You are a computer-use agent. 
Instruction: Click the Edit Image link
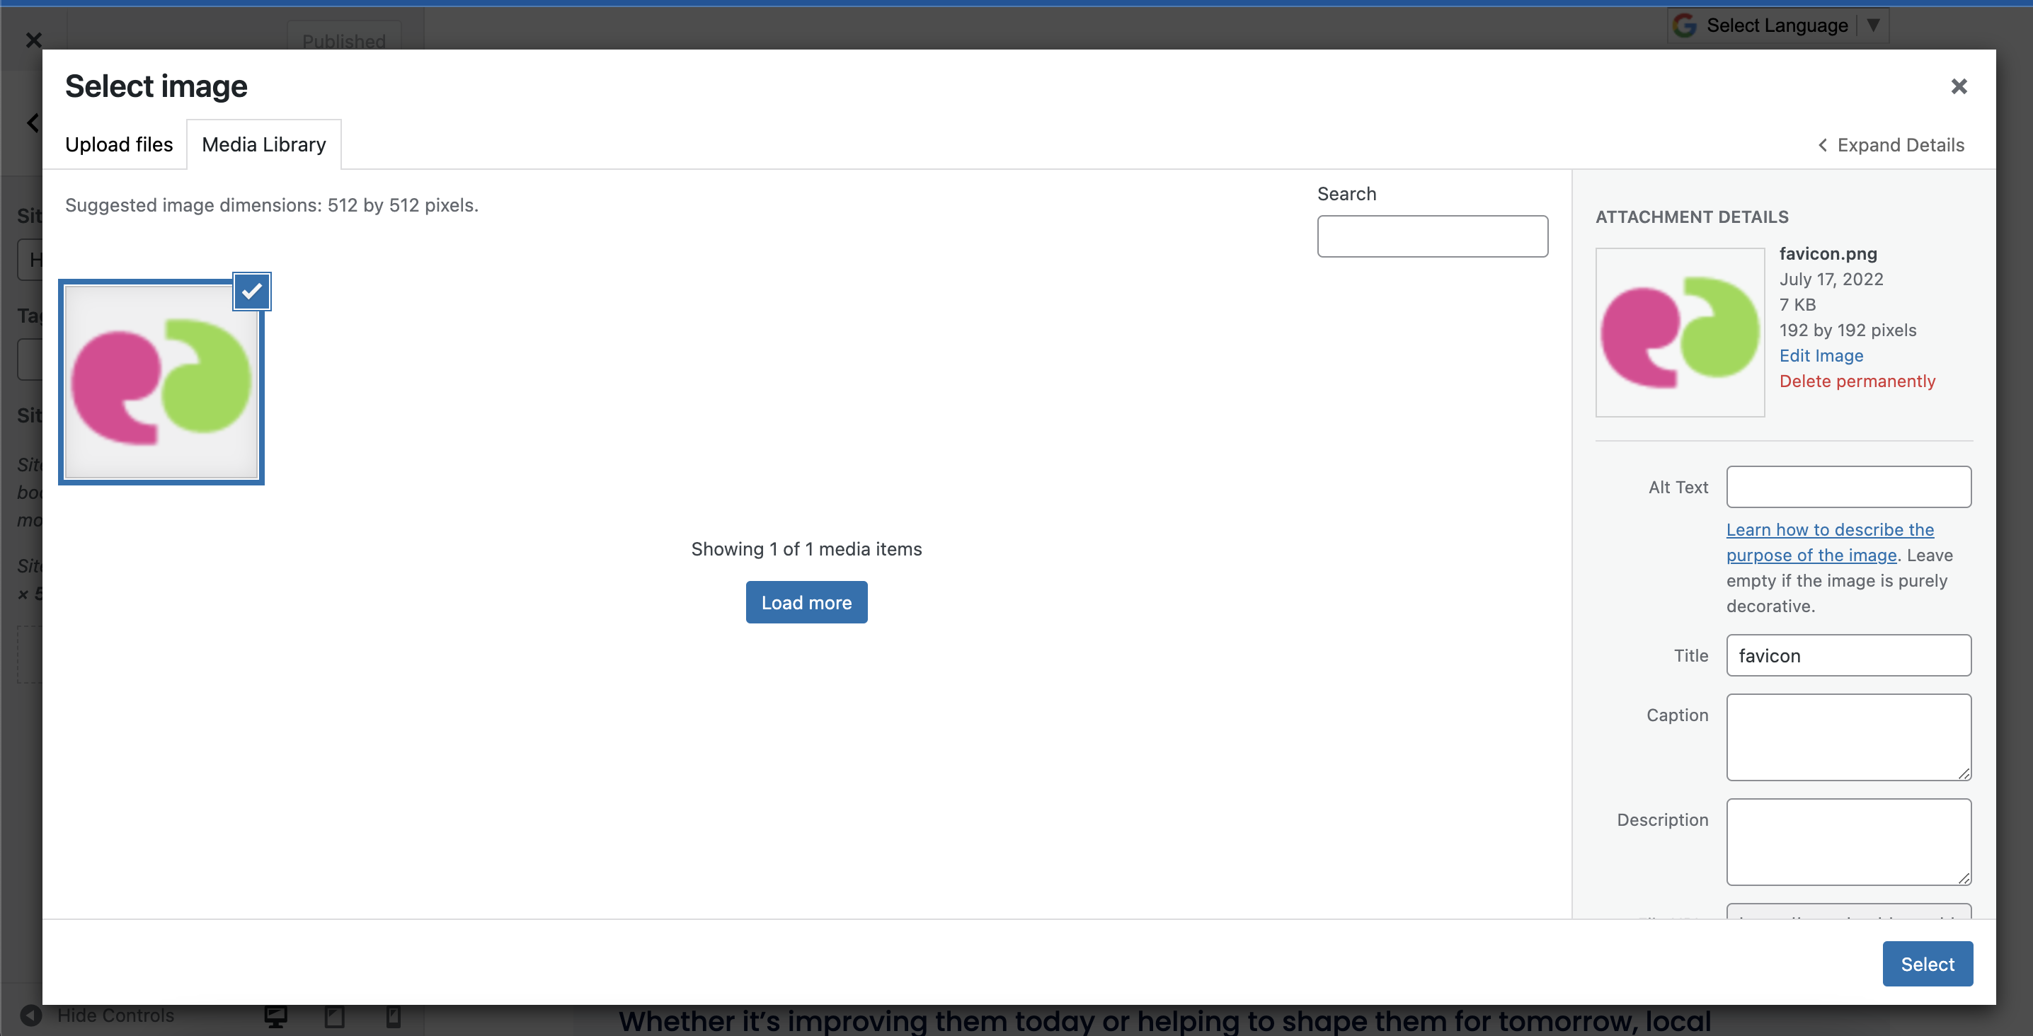[x=1821, y=356]
